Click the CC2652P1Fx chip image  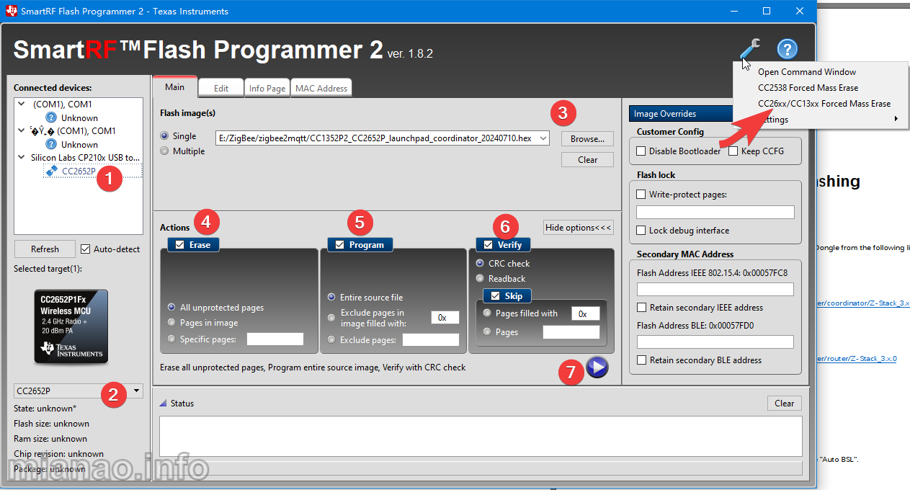click(x=71, y=326)
